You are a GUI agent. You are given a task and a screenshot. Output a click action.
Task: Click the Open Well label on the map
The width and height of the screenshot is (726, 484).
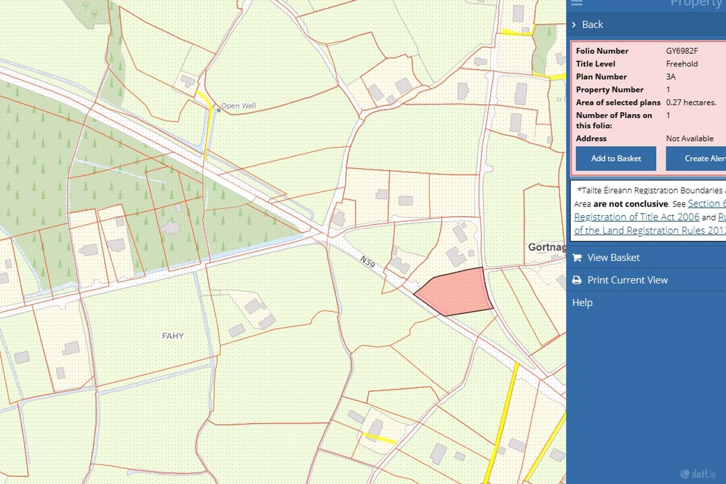[x=238, y=106]
